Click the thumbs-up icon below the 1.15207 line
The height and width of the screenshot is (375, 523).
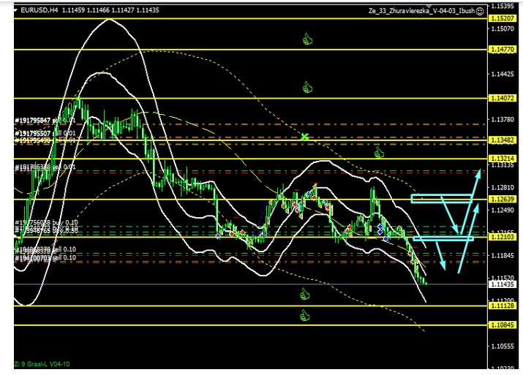(x=307, y=38)
